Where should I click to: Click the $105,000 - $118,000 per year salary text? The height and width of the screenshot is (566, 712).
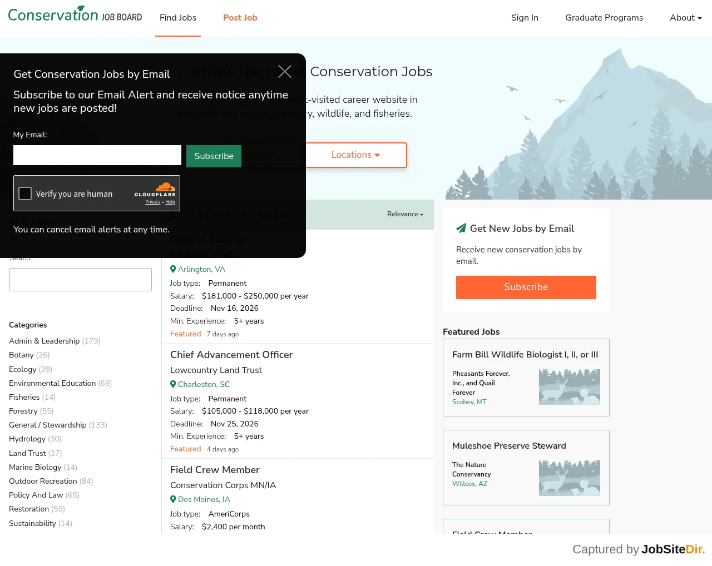[x=255, y=411]
